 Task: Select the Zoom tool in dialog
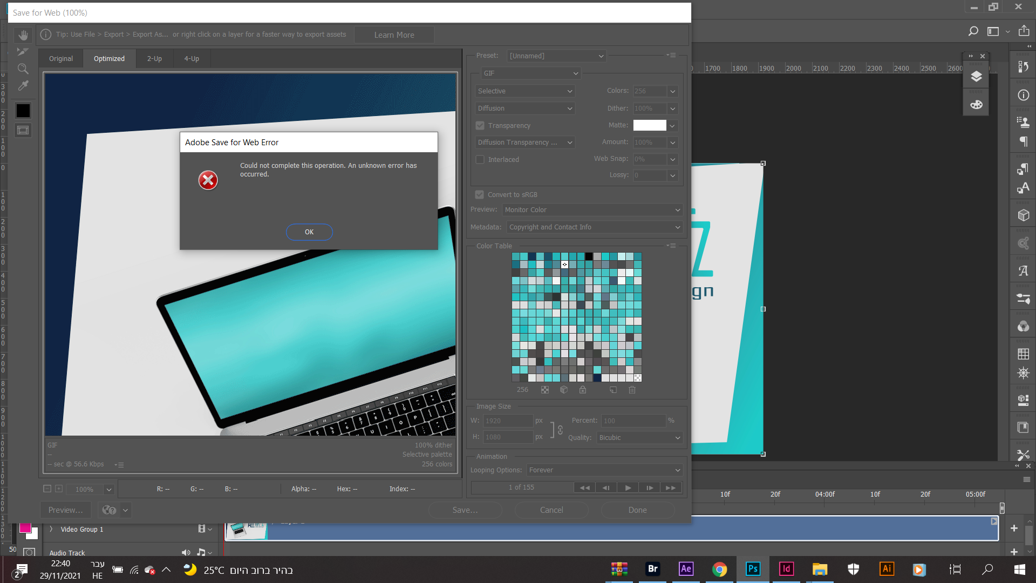(x=23, y=69)
